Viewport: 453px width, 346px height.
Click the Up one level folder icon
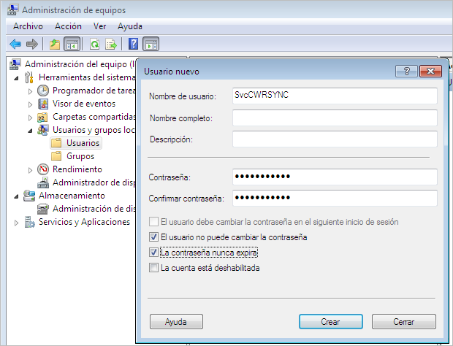tap(55, 44)
